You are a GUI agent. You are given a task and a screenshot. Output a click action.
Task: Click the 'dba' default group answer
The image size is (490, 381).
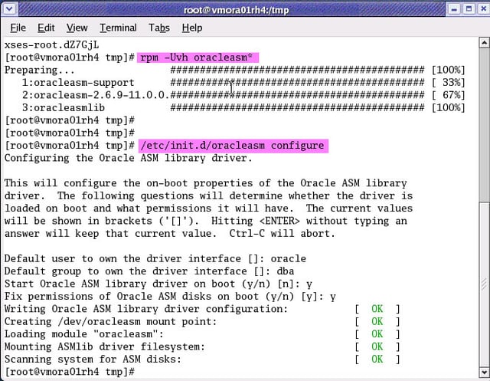(286, 271)
